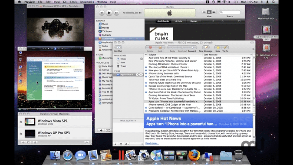
Task: Select Inbox in the Mail sidebar
Action: point(123,59)
